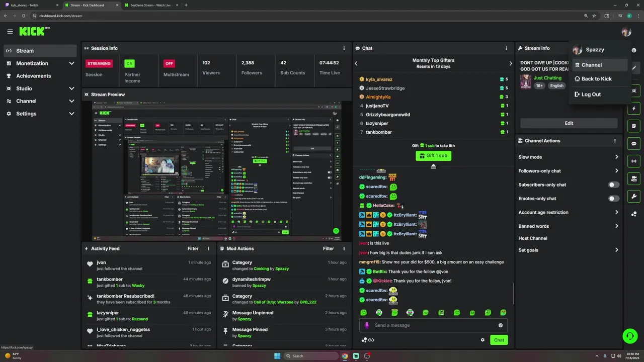Viewport: 644px width, 362px height.
Task: Click the profile avatar at top right
Action: click(x=626, y=32)
